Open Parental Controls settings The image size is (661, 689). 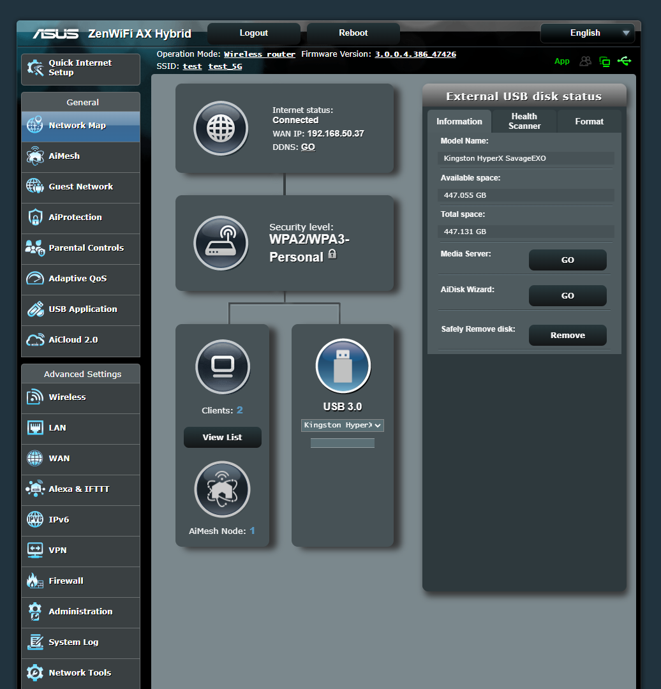tap(35, 248)
